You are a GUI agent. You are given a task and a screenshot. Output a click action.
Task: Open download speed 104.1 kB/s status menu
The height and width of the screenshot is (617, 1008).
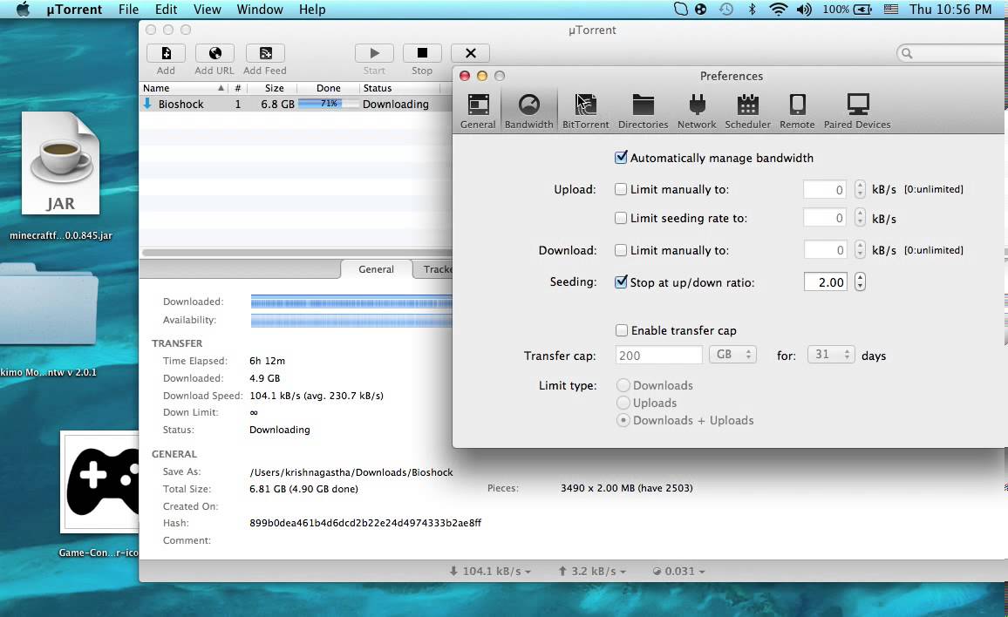coord(490,572)
